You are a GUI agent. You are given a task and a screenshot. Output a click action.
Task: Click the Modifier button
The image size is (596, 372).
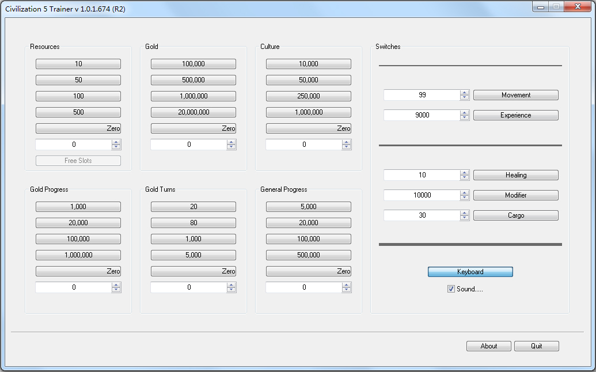tap(515, 195)
